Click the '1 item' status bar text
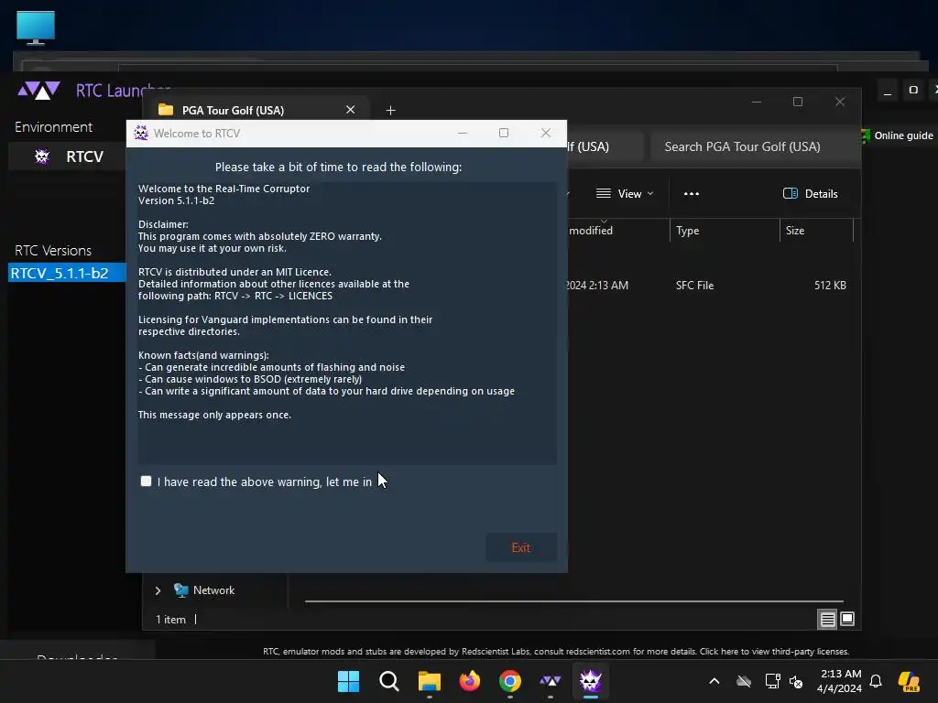Image resolution: width=938 pixels, height=703 pixels. (x=170, y=620)
